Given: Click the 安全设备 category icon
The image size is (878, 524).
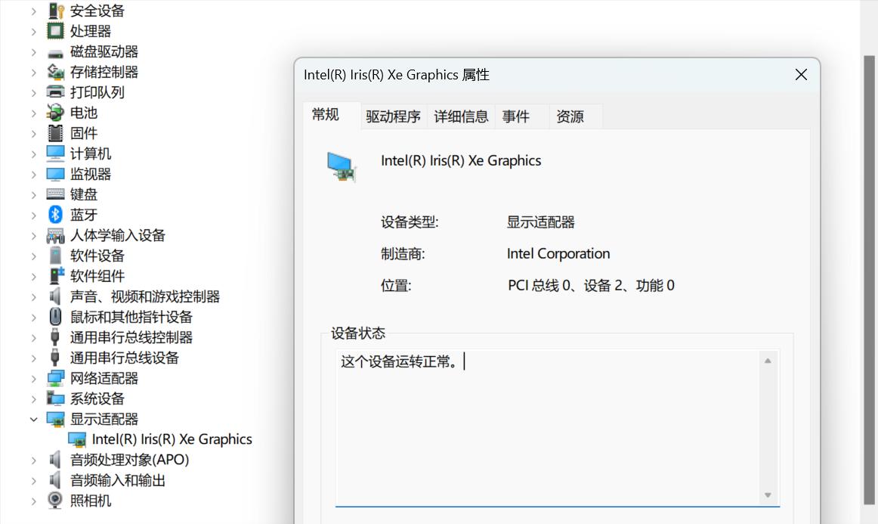Looking at the screenshot, I should coord(55,11).
